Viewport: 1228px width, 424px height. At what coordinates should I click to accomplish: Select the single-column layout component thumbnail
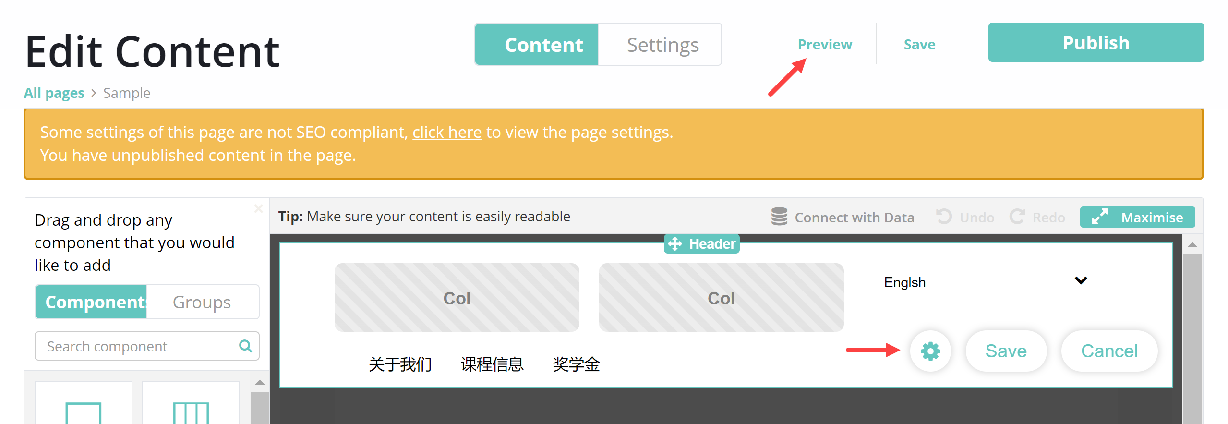[84, 403]
